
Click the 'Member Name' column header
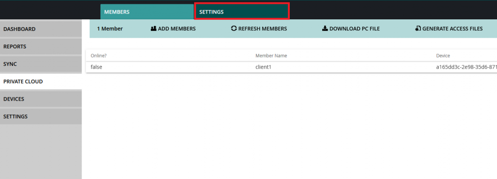(x=271, y=56)
